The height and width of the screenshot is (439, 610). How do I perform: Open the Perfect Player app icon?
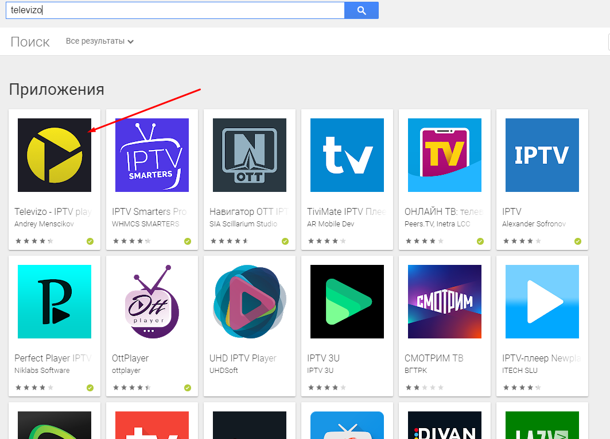coord(55,302)
